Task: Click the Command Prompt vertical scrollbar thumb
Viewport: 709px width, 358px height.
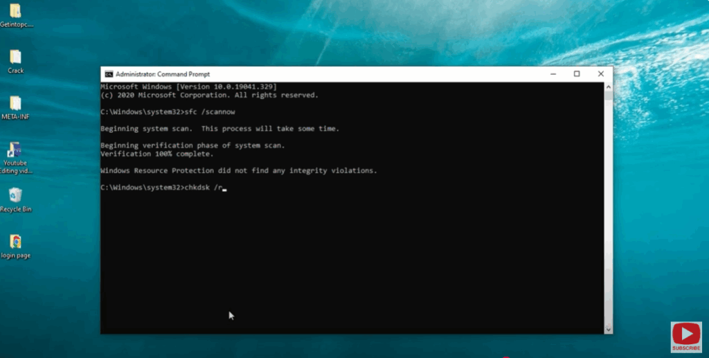Action: coord(608,96)
